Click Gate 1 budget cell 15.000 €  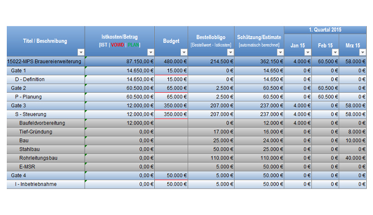(171, 71)
